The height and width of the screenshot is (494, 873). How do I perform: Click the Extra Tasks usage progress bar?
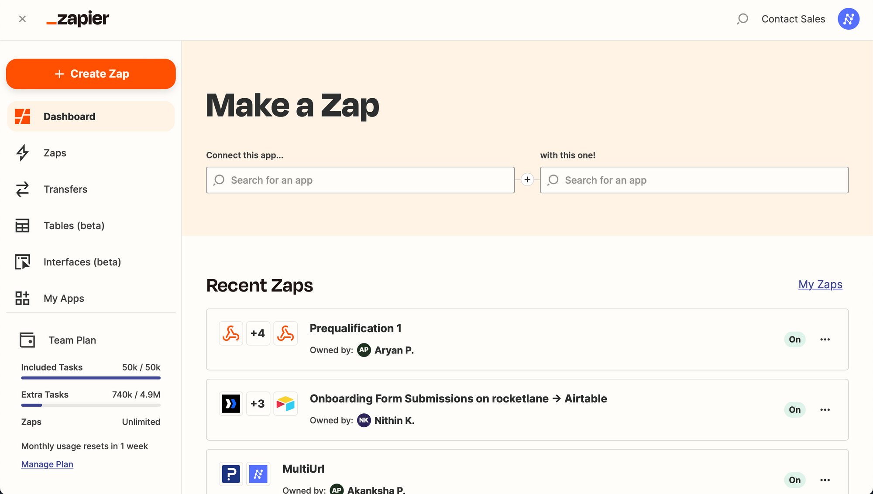pos(91,405)
